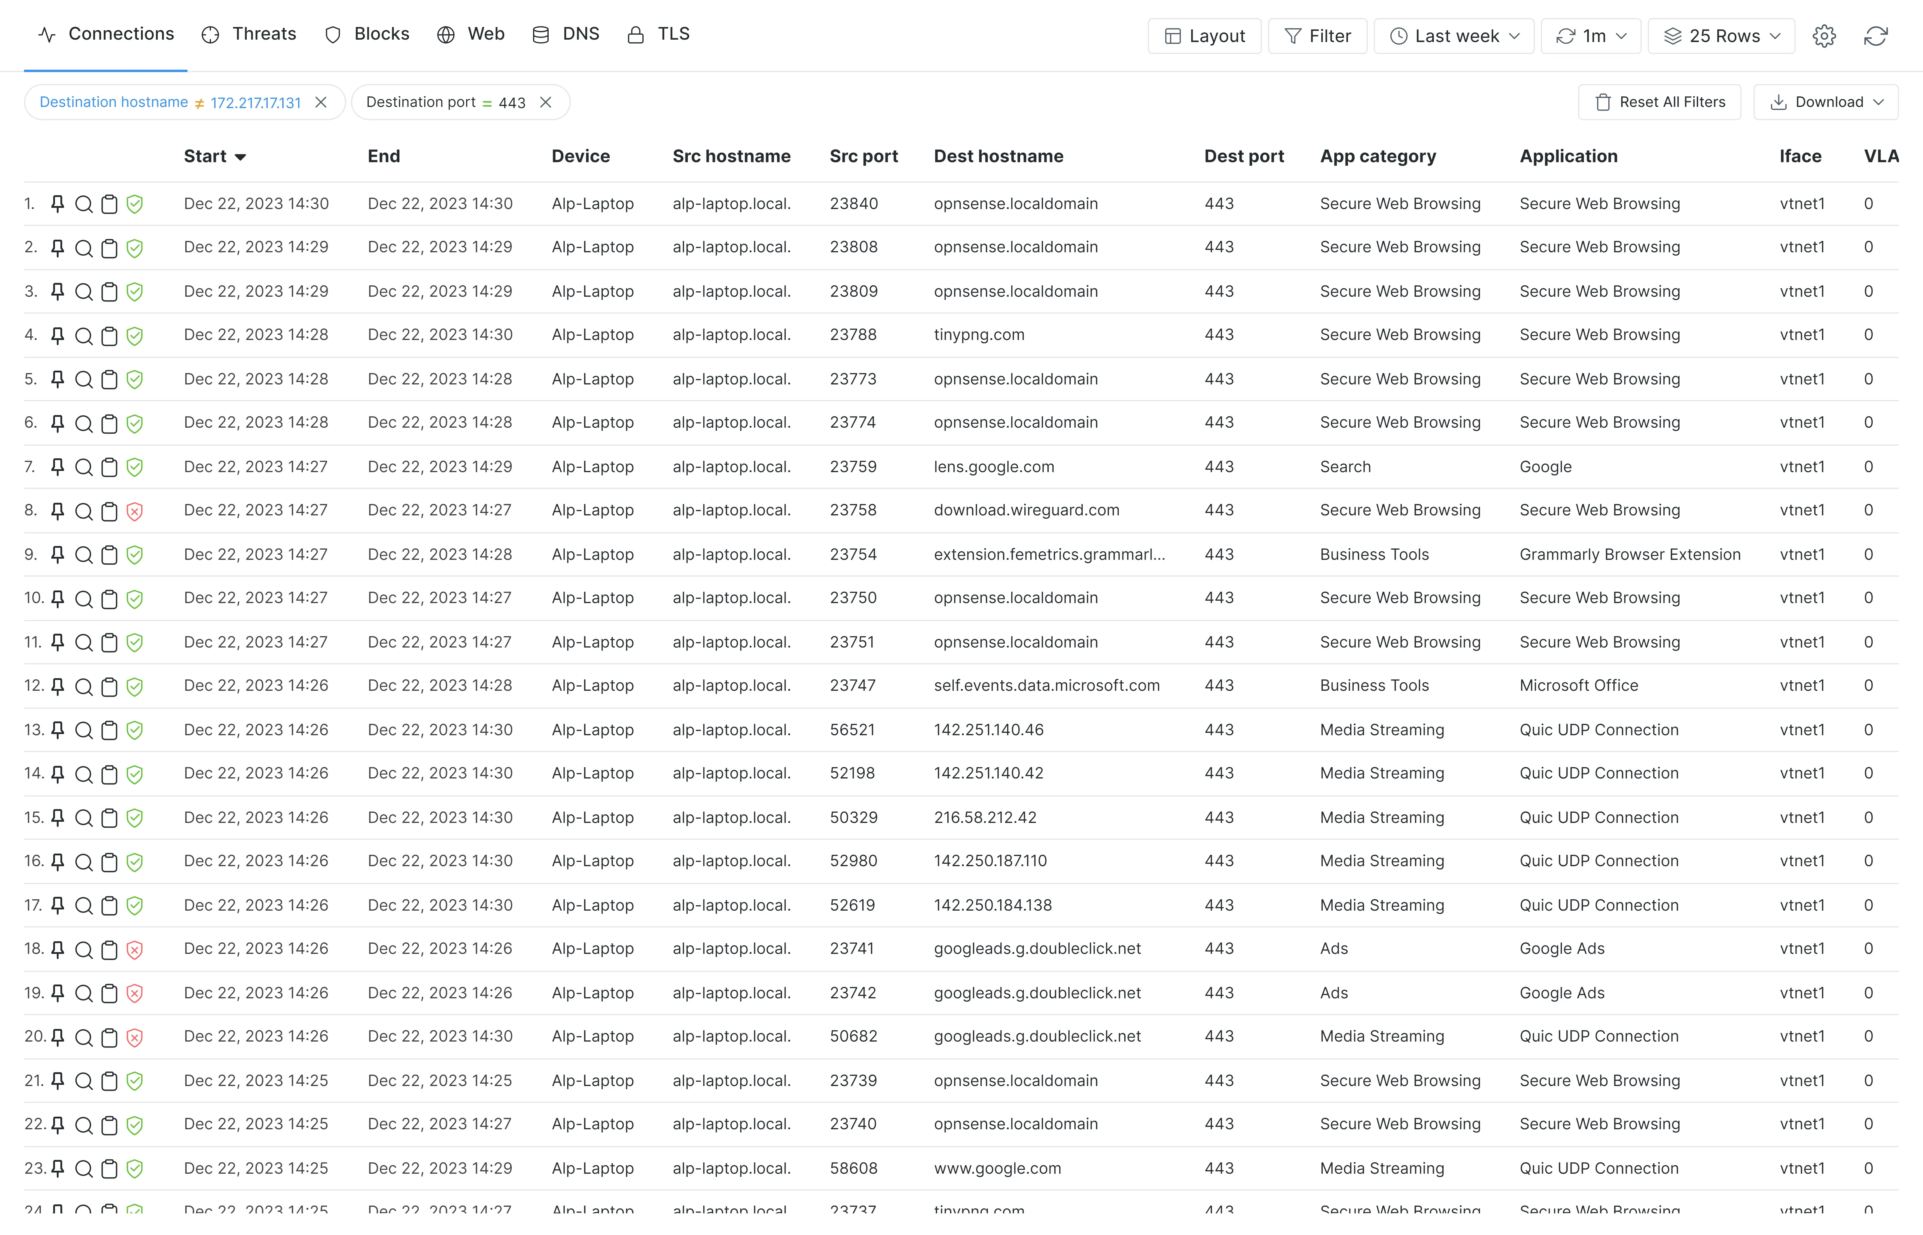This screenshot has width=1923, height=1235.
Task: Click the Layout button
Action: pyautogui.click(x=1204, y=36)
